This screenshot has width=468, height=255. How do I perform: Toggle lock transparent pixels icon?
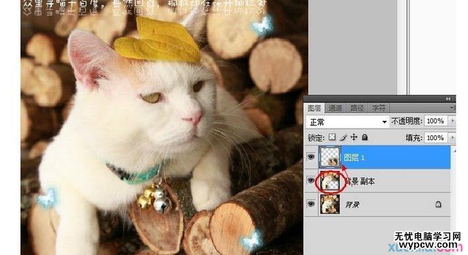pos(332,137)
